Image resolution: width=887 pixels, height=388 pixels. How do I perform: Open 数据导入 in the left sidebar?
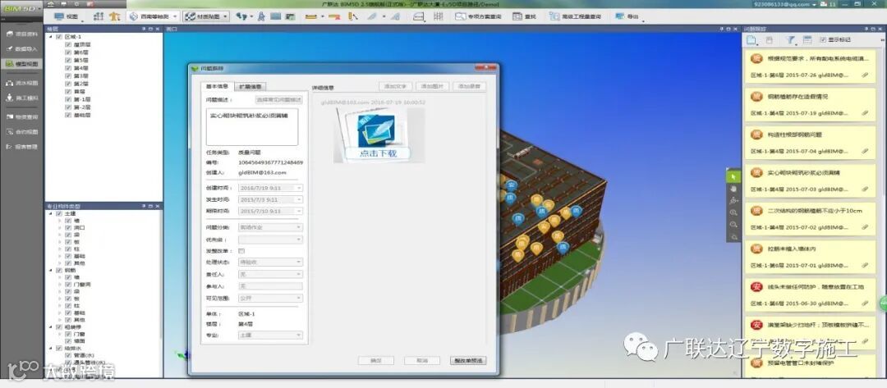21,49
